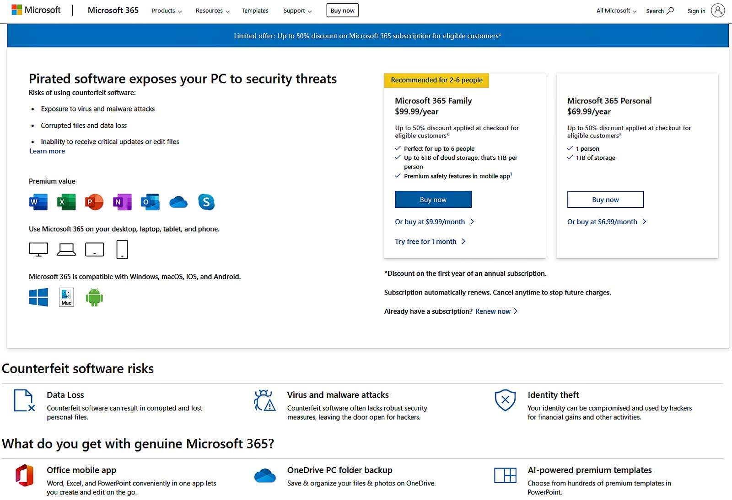The width and height of the screenshot is (732, 500).
Task: Buy Microsoft 365 Personal now
Action: point(605,200)
